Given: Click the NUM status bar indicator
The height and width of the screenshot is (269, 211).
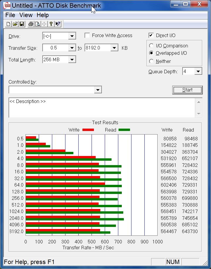Looking at the screenshot, I should coord(173,262).
